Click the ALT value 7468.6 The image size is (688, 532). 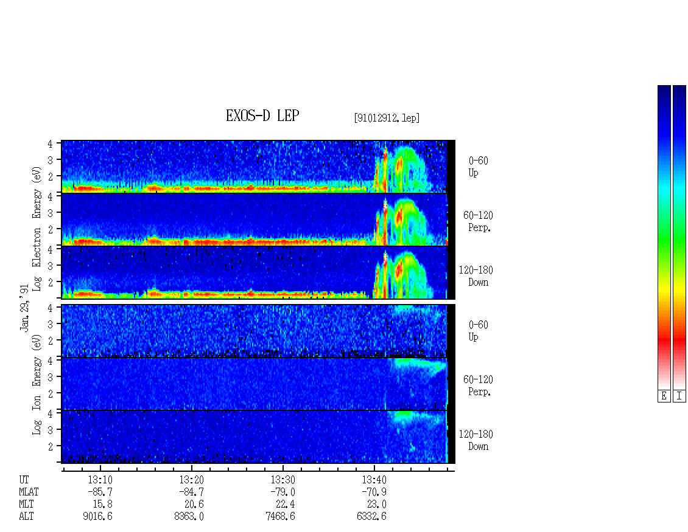pyautogui.click(x=281, y=516)
